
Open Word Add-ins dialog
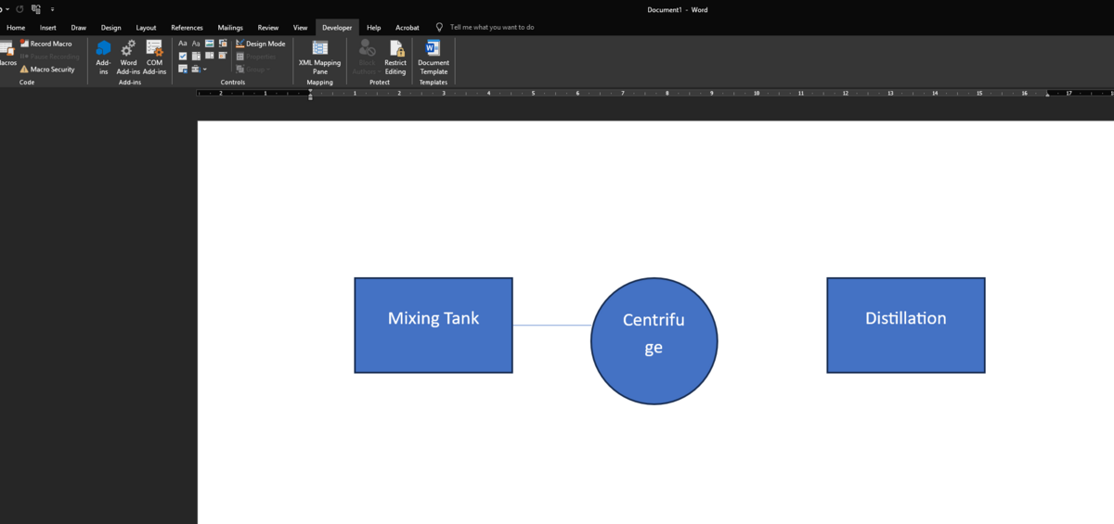[128, 55]
